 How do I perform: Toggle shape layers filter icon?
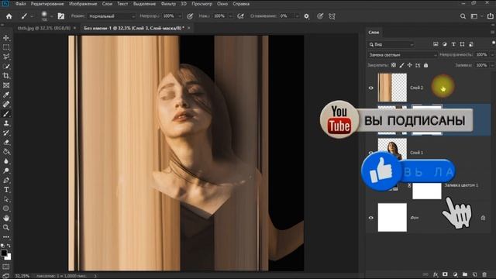tap(462, 44)
